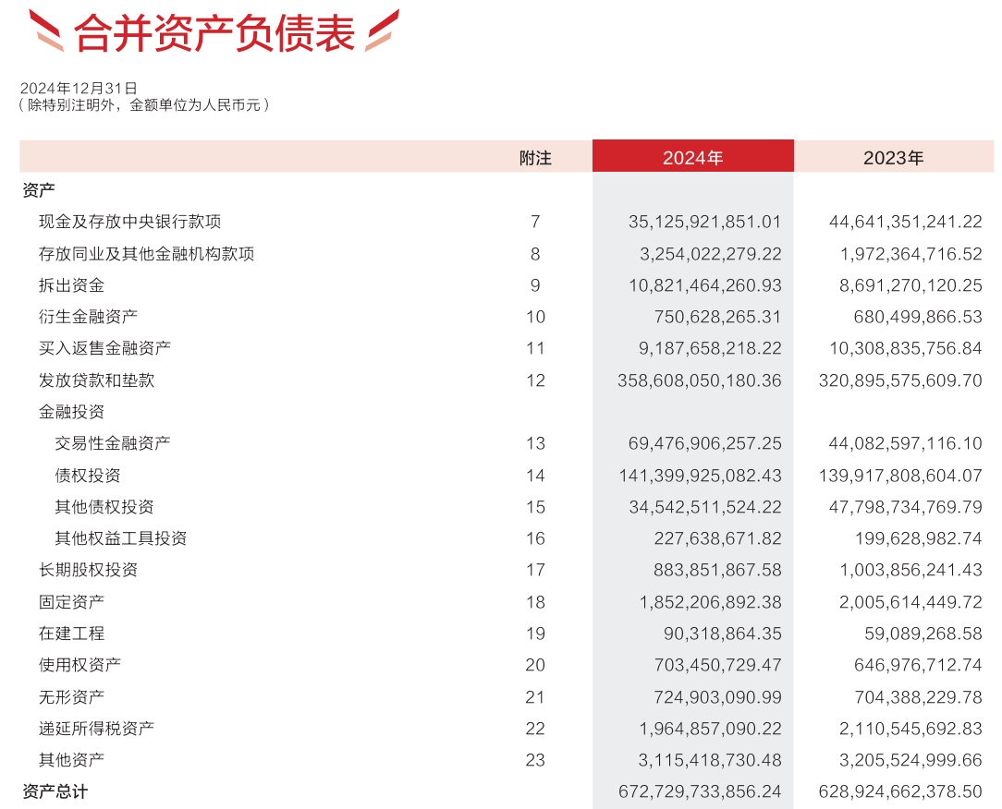Click 2024 total assets value 672,729,733,856.24
1002x809 pixels.
coord(699,791)
